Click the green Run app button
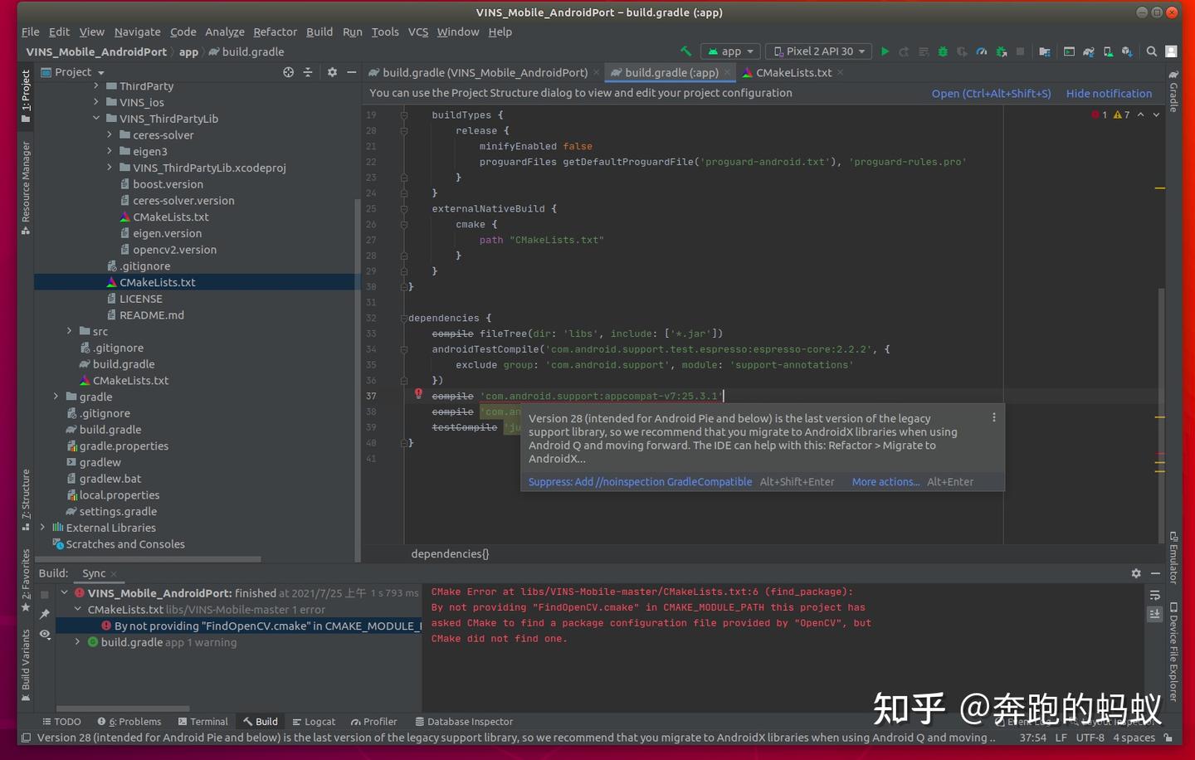This screenshot has width=1195, height=760. pos(885,51)
